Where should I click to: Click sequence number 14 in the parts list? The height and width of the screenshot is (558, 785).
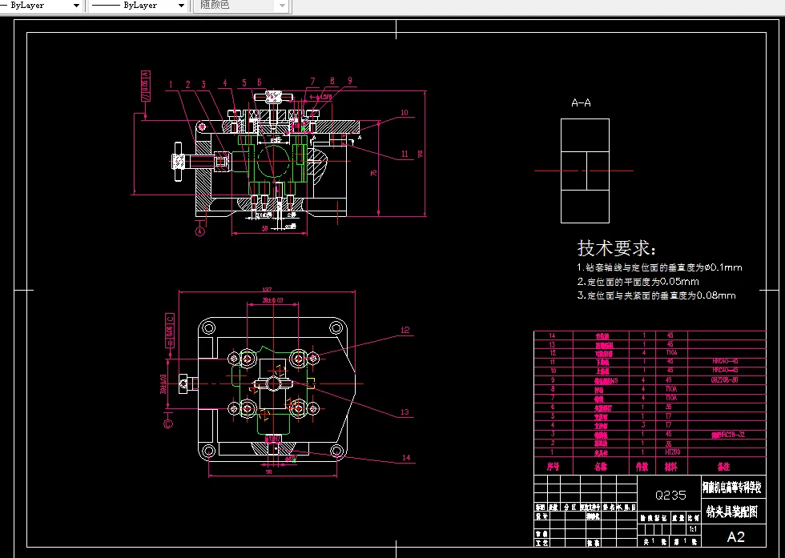pos(552,335)
